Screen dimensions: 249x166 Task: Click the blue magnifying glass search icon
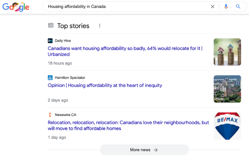(x=238, y=7)
